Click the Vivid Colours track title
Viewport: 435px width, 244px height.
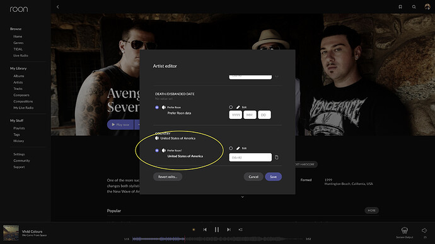(x=32, y=231)
